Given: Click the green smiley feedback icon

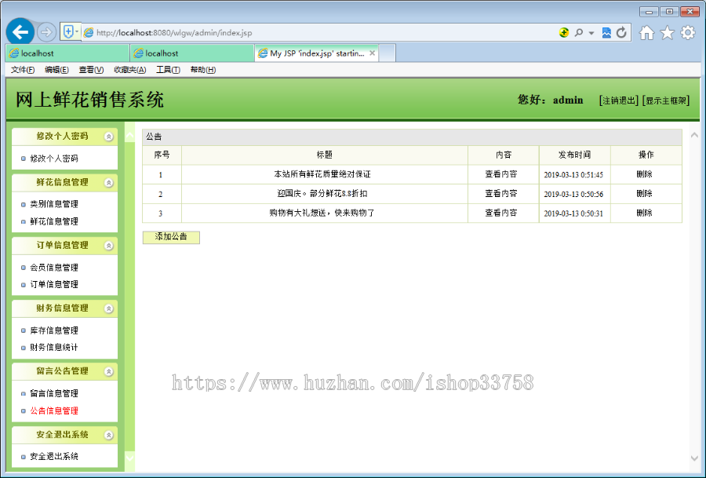Looking at the screenshot, I should (x=564, y=32).
